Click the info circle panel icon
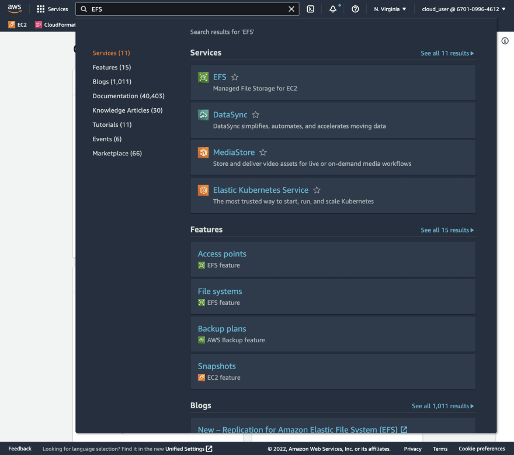 point(505,41)
